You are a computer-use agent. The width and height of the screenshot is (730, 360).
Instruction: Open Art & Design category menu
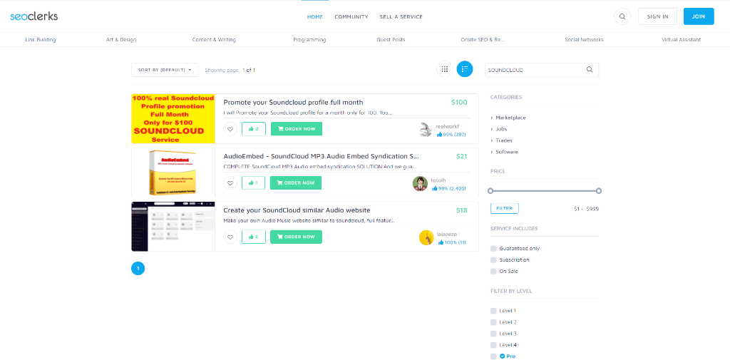coord(121,40)
